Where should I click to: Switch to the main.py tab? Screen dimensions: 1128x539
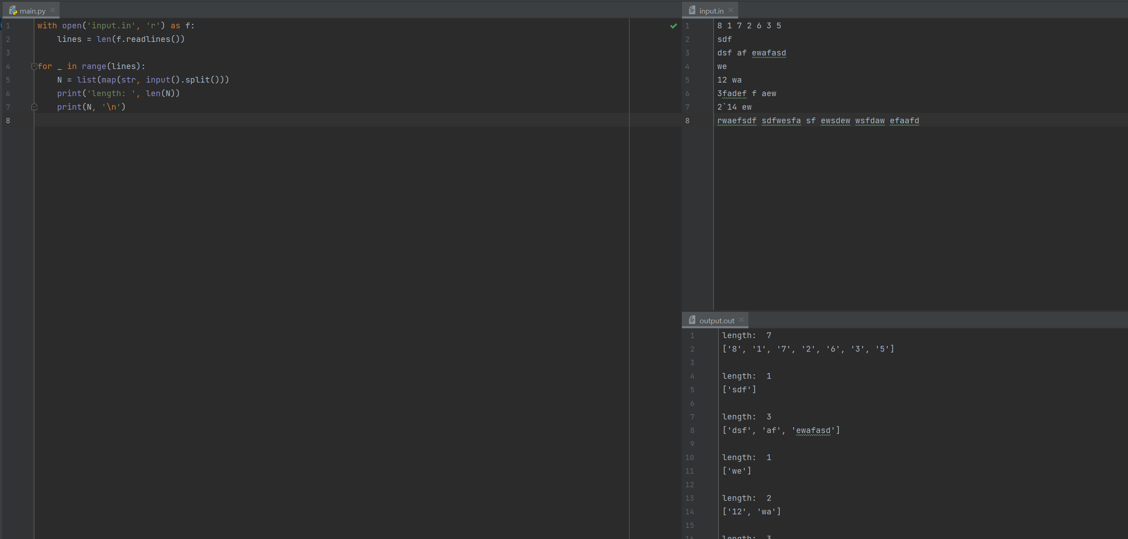pos(32,11)
